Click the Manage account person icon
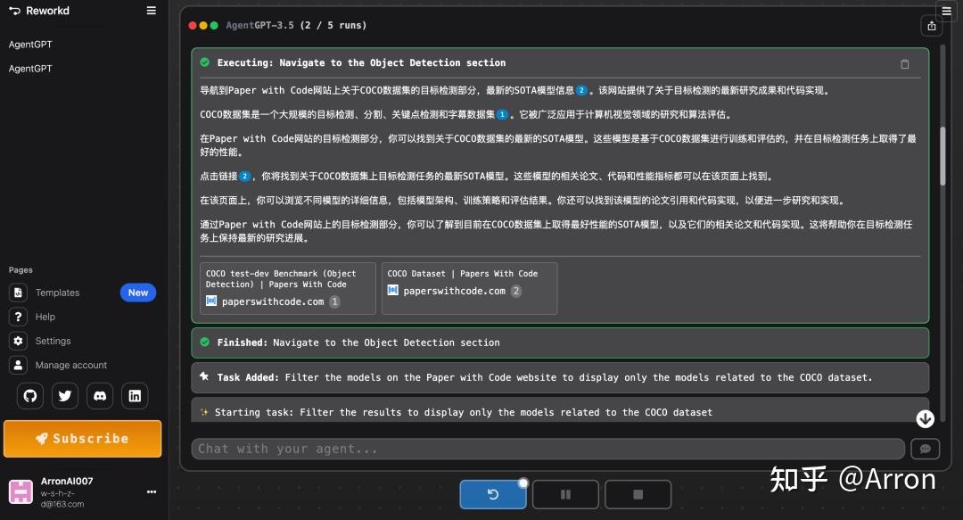The image size is (963, 520). 19,365
